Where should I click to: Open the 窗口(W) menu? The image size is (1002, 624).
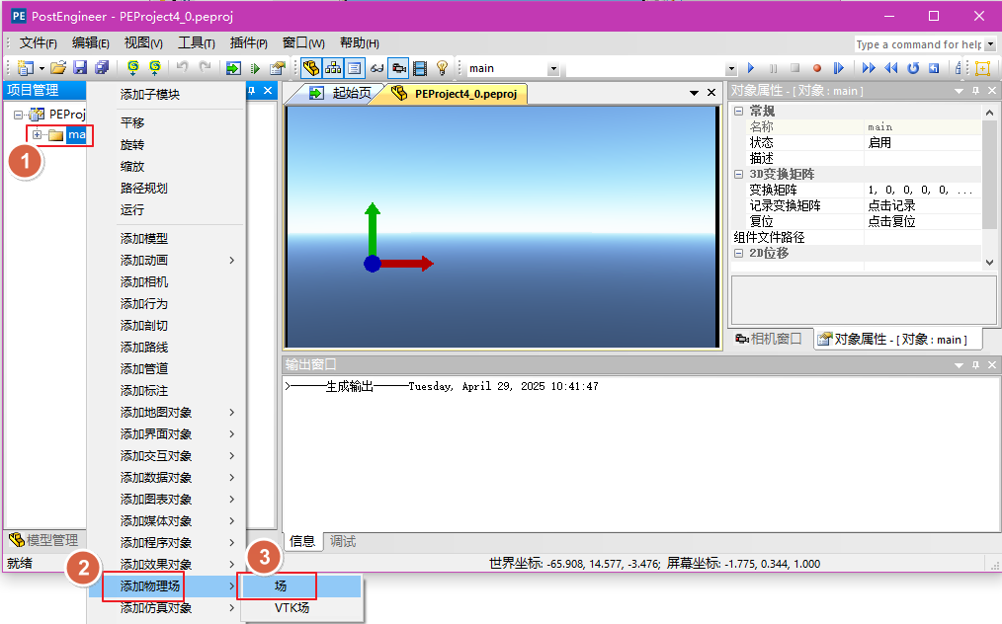[x=303, y=42]
